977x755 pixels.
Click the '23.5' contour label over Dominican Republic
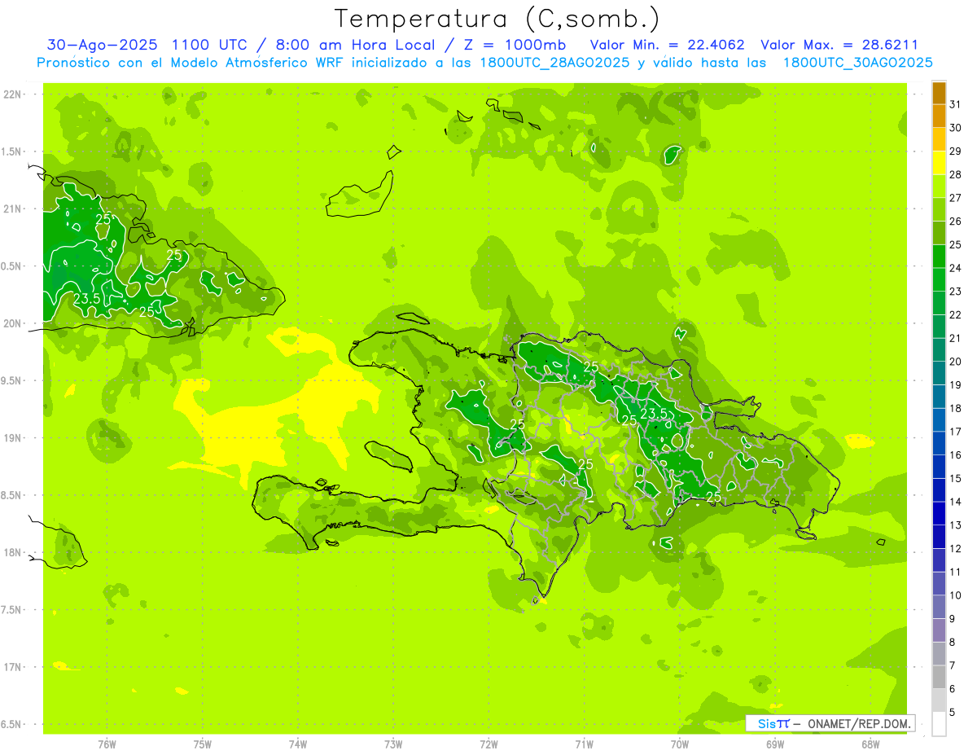[653, 414]
